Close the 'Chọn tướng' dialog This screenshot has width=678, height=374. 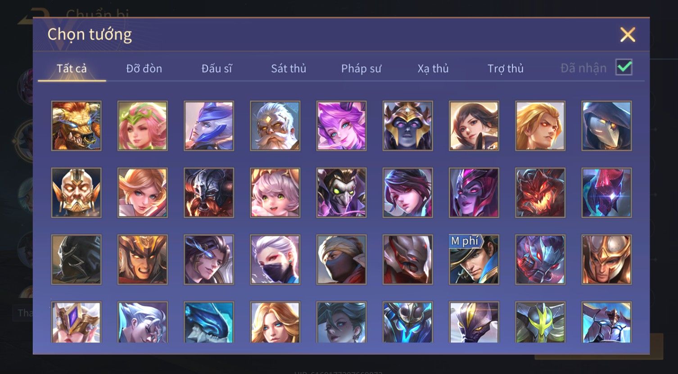[x=628, y=35]
